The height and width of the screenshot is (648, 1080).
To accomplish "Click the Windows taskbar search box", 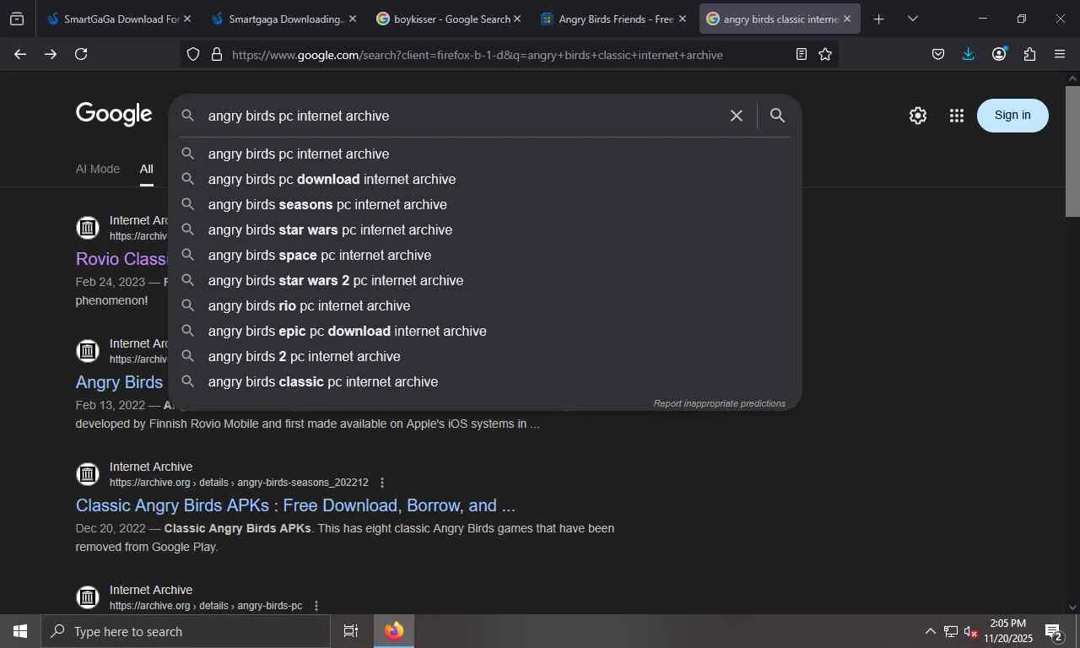I will (184, 631).
